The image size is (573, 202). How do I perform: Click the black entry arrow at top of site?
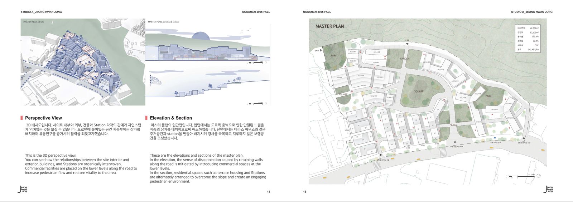pos(407,44)
